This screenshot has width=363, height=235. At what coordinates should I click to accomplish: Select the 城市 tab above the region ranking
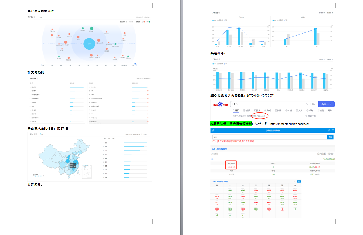pyautogui.click(x=113, y=139)
